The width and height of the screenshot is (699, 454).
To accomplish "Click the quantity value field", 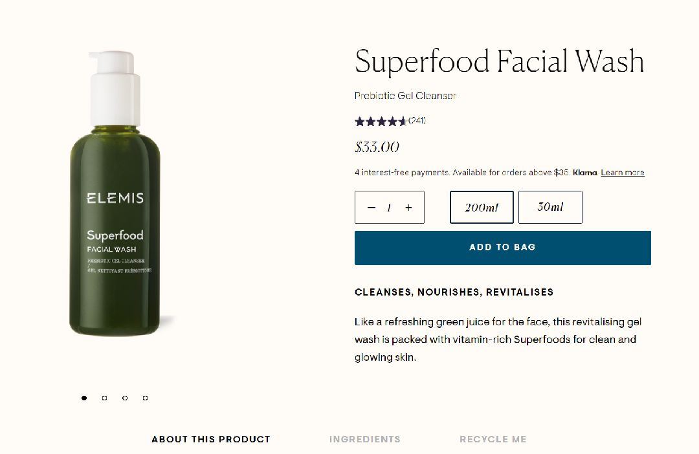I will click(x=389, y=208).
